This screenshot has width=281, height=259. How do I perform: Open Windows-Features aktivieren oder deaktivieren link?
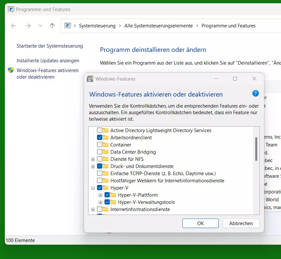click(48, 74)
